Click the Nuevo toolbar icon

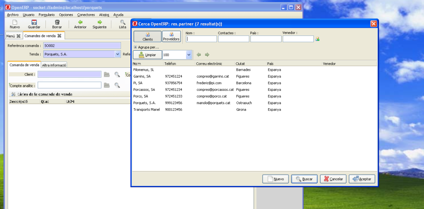[14, 22]
